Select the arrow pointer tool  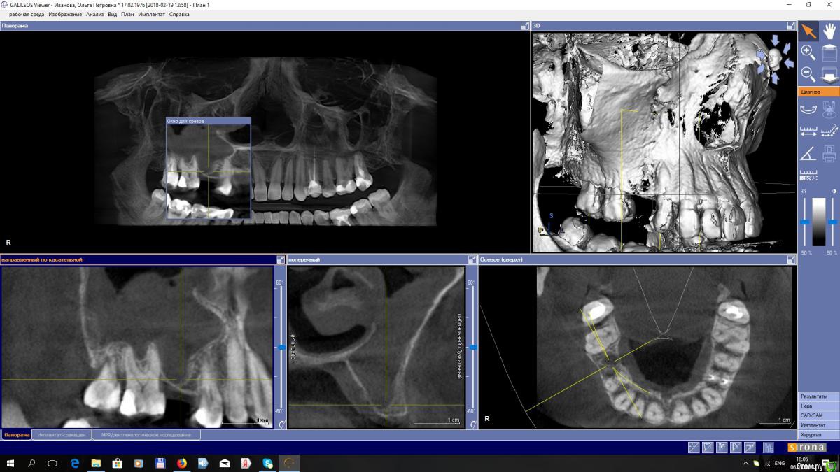(x=808, y=31)
